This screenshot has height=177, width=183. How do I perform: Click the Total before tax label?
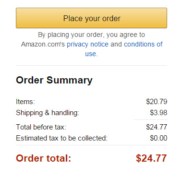tap(41, 127)
